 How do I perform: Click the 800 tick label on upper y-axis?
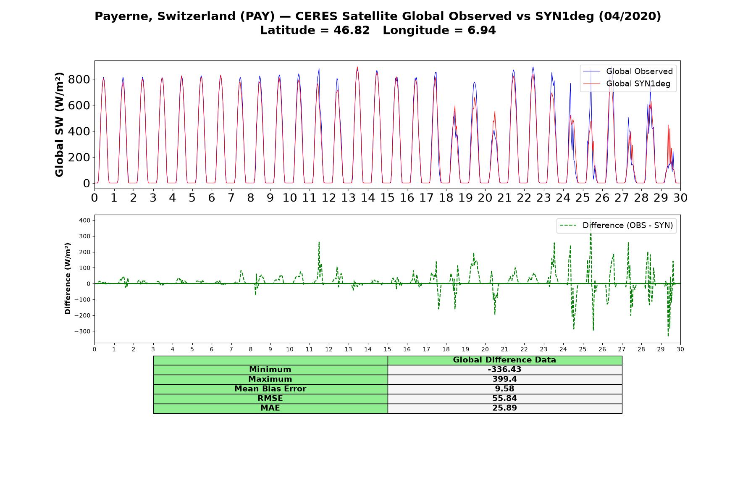tap(79, 79)
